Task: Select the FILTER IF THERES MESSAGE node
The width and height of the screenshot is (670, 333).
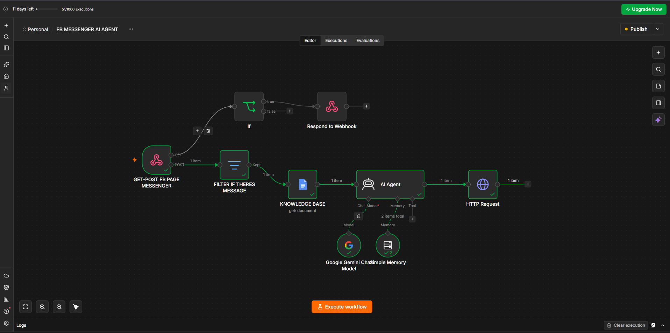Action: coord(234,165)
